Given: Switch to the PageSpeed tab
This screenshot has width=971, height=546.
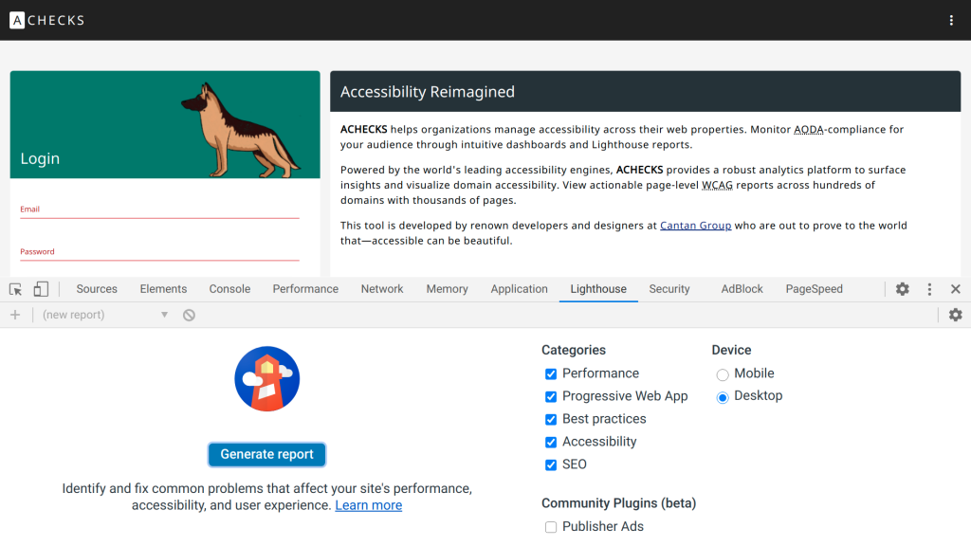Looking at the screenshot, I should click(815, 289).
